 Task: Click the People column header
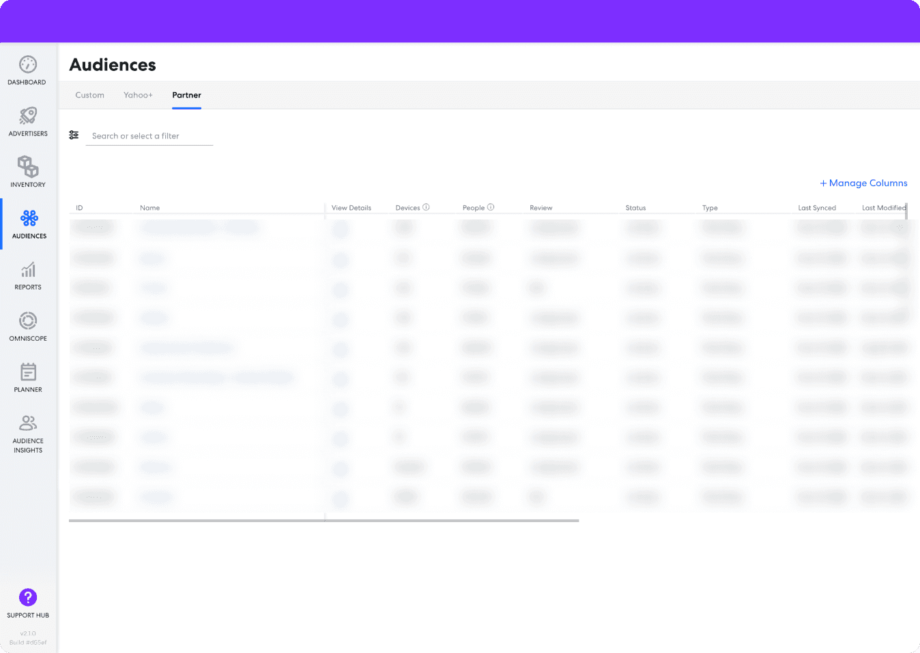474,208
